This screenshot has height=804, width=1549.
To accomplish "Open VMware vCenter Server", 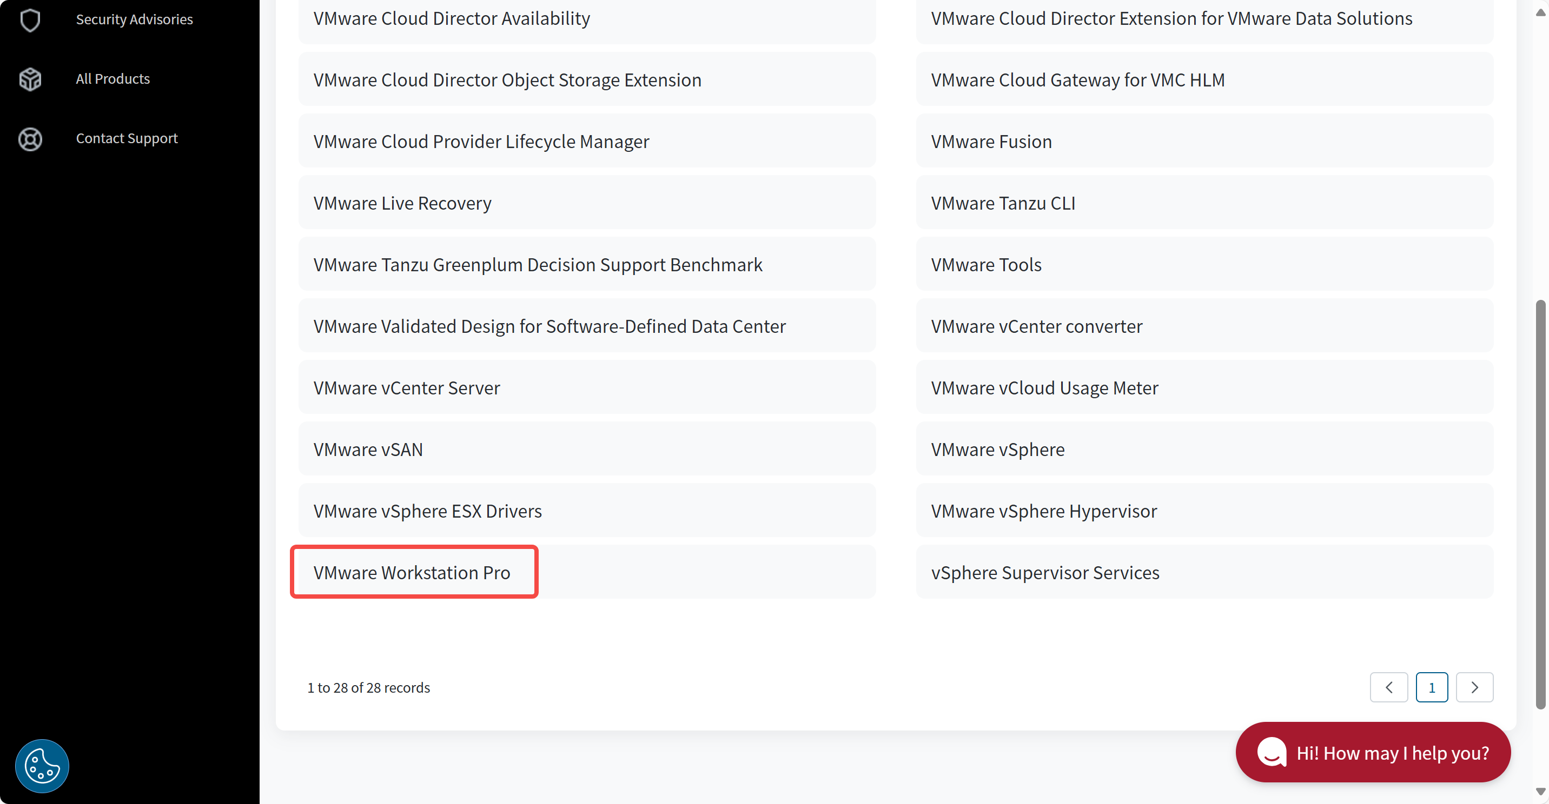I will [587, 387].
